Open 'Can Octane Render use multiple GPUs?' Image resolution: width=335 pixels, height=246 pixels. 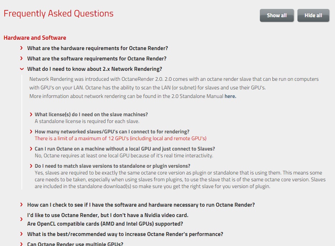(x=75, y=244)
